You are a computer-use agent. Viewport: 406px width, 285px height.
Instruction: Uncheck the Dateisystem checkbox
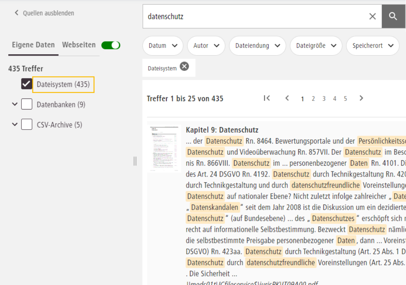[x=27, y=84]
